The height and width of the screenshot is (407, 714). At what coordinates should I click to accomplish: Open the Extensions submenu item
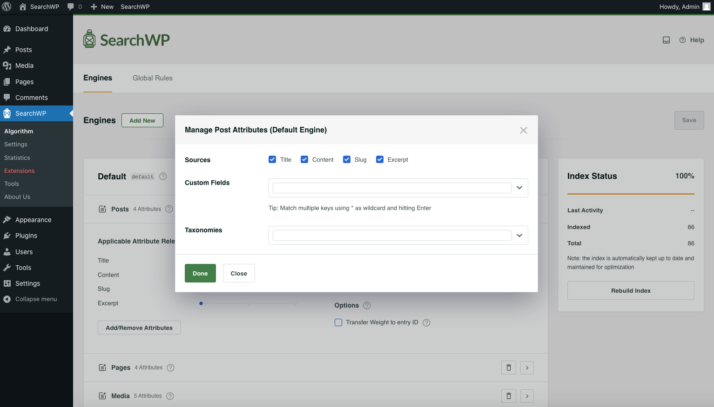click(x=20, y=171)
